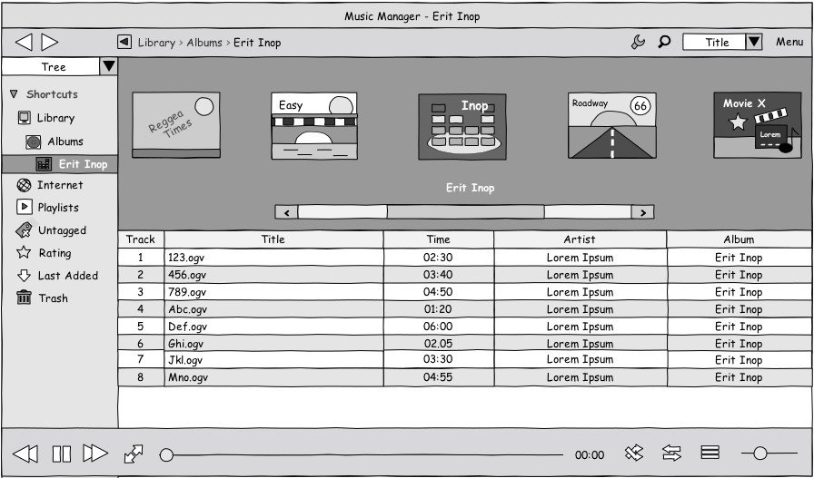Sort by the Time column header

(439, 239)
